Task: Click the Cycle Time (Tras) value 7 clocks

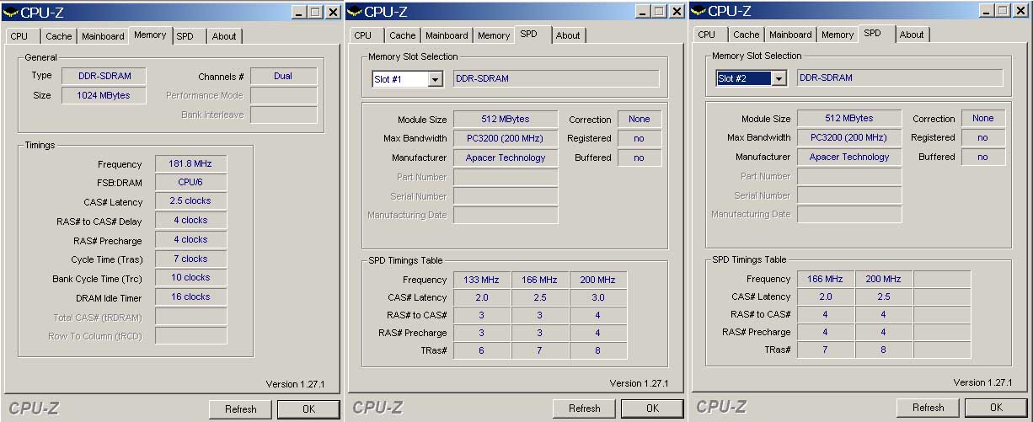Action: click(x=190, y=259)
